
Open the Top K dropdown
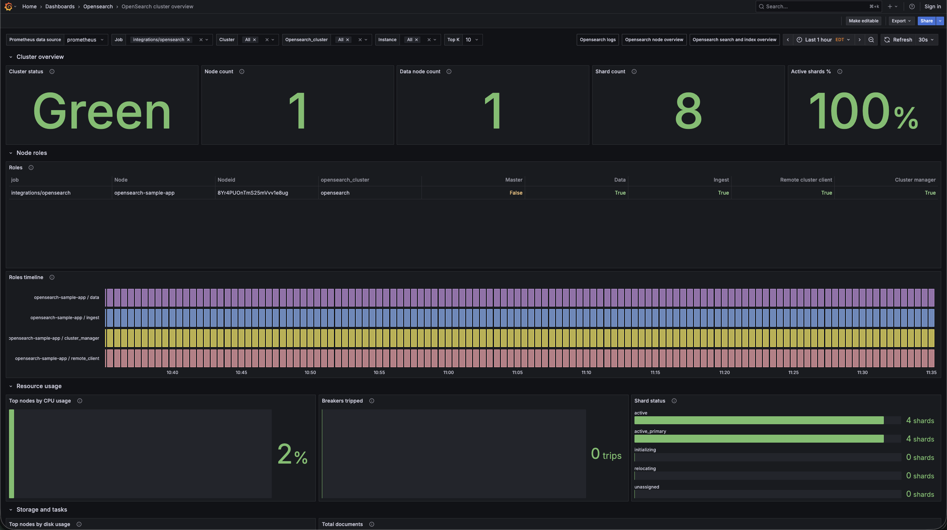[x=472, y=40]
